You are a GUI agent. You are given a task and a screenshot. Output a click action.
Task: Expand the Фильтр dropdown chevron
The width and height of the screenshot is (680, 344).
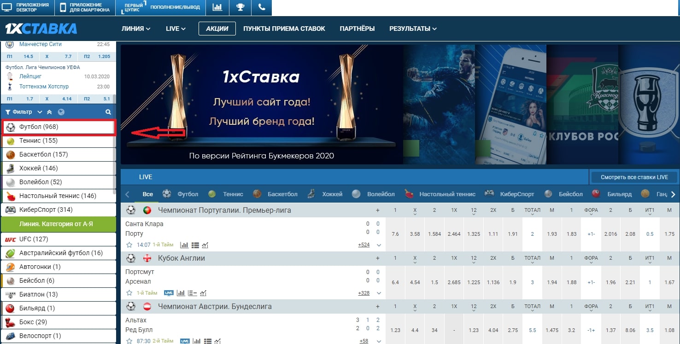pyautogui.click(x=40, y=112)
